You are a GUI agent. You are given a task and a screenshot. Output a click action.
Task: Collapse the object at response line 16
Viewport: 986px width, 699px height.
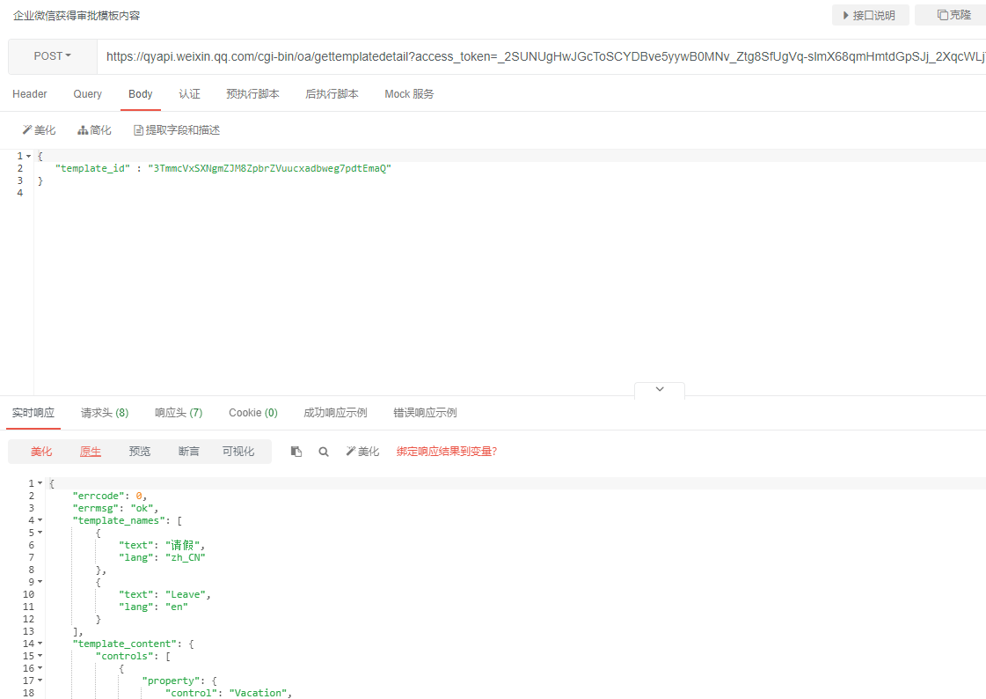tap(40, 668)
